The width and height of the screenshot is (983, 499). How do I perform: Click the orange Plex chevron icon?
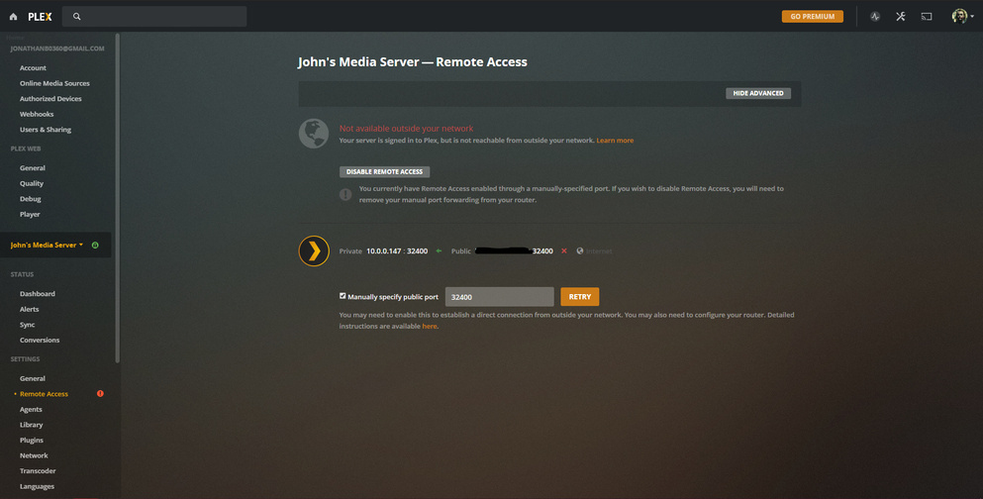click(x=314, y=250)
